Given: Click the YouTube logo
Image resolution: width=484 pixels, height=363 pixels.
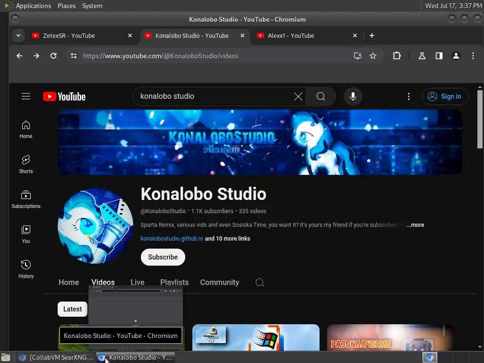Looking at the screenshot, I should pyautogui.click(x=64, y=96).
